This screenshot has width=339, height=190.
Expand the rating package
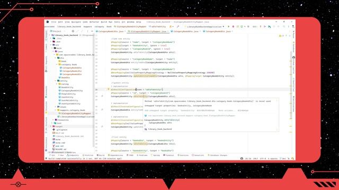[x=57, y=84]
